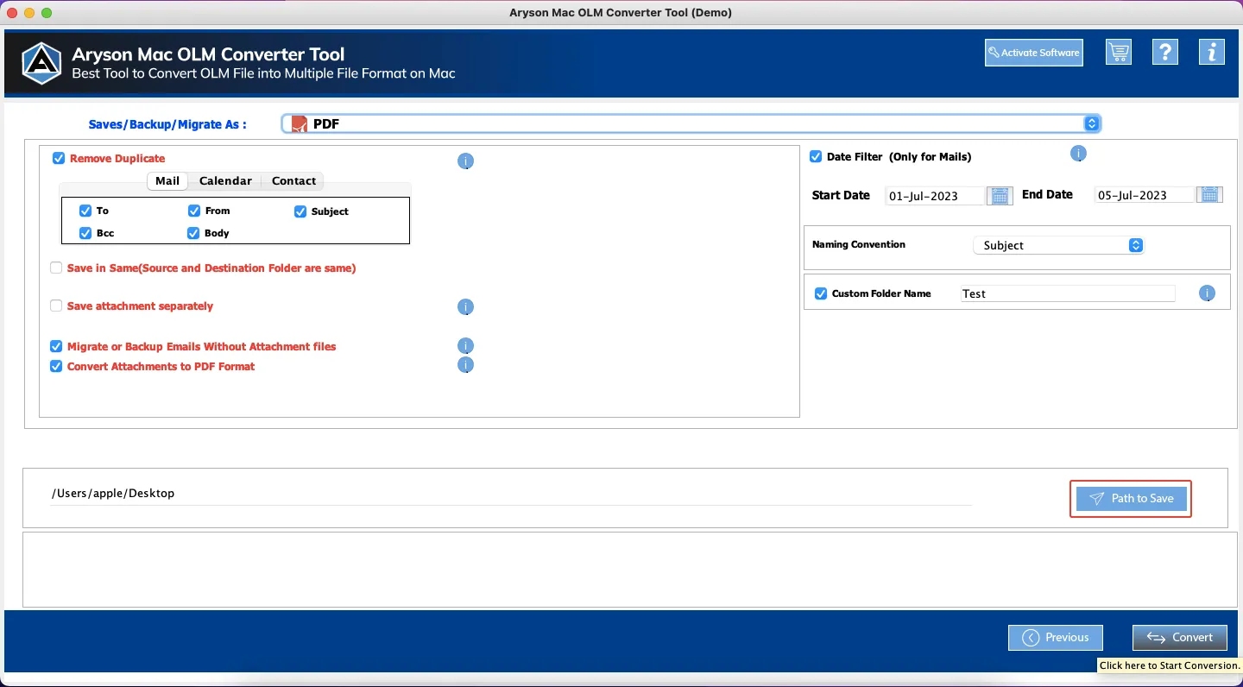The image size is (1243, 687).
Task: Enable Save in Same folder checkbox
Action: (56, 268)
